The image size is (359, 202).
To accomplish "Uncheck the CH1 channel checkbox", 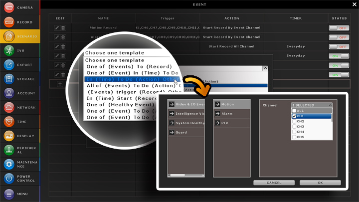I will [x=294, y=116].
